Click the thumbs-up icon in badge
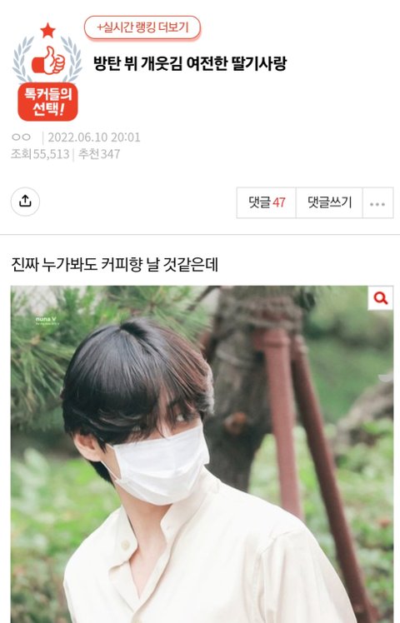Image resolution: width=400 pixels, height=623 pixels. click(x=48, y=61)
